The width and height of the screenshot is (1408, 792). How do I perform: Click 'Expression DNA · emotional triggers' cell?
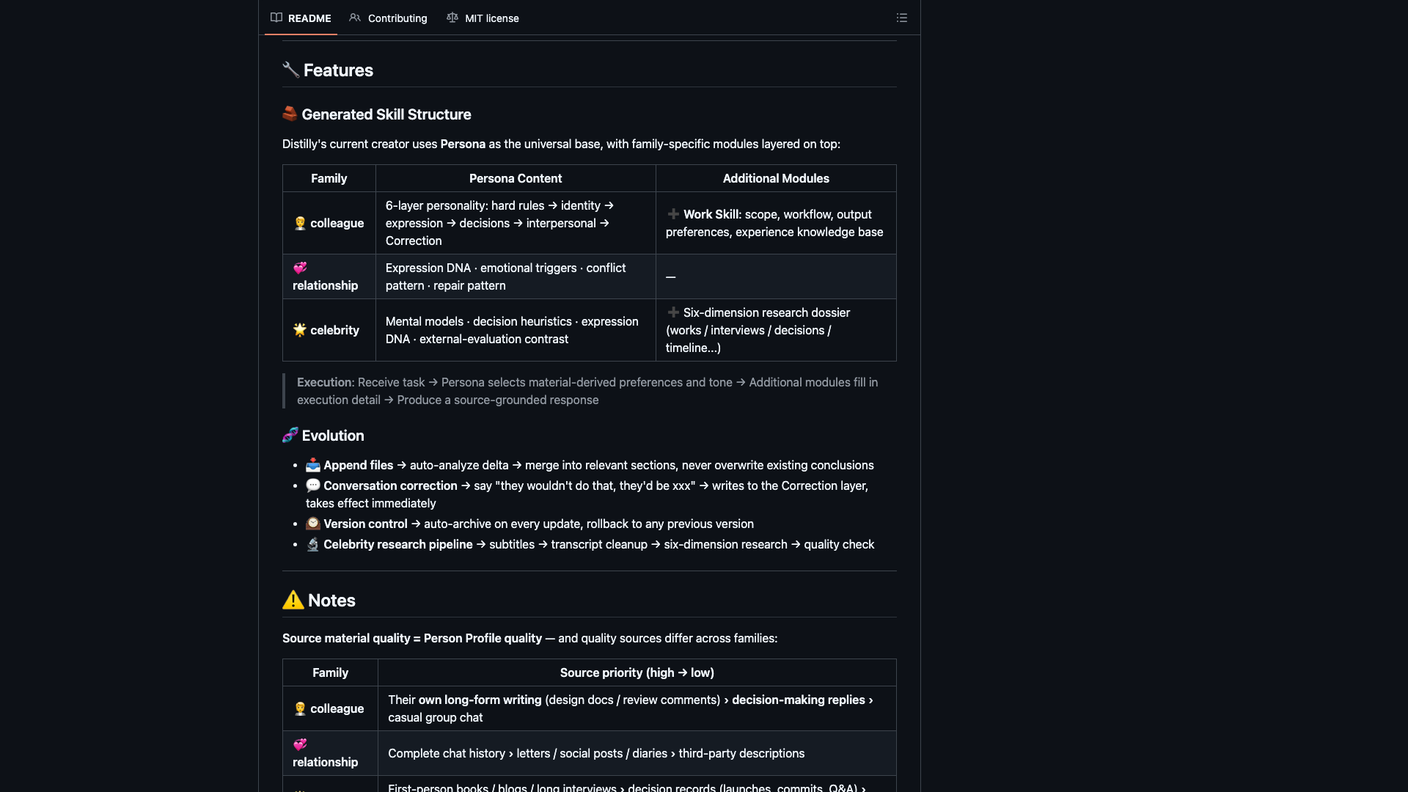point(516,276)
